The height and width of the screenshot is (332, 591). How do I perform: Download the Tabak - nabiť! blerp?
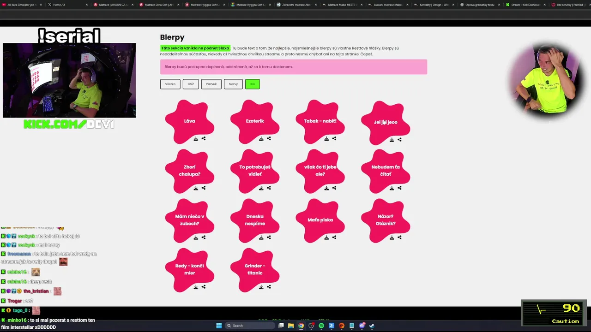pyautogui.click(x=326, y=139)
